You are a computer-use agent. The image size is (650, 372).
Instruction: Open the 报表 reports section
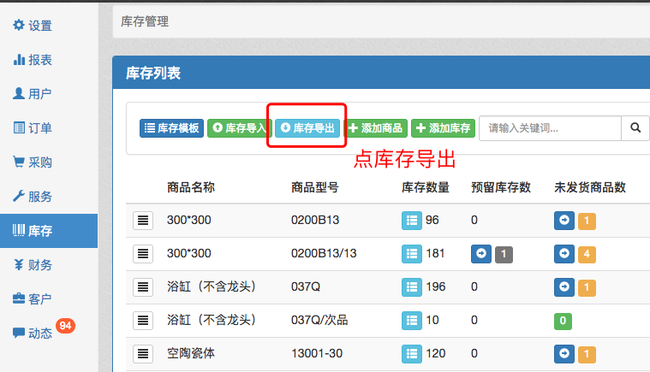pos(33,60)
